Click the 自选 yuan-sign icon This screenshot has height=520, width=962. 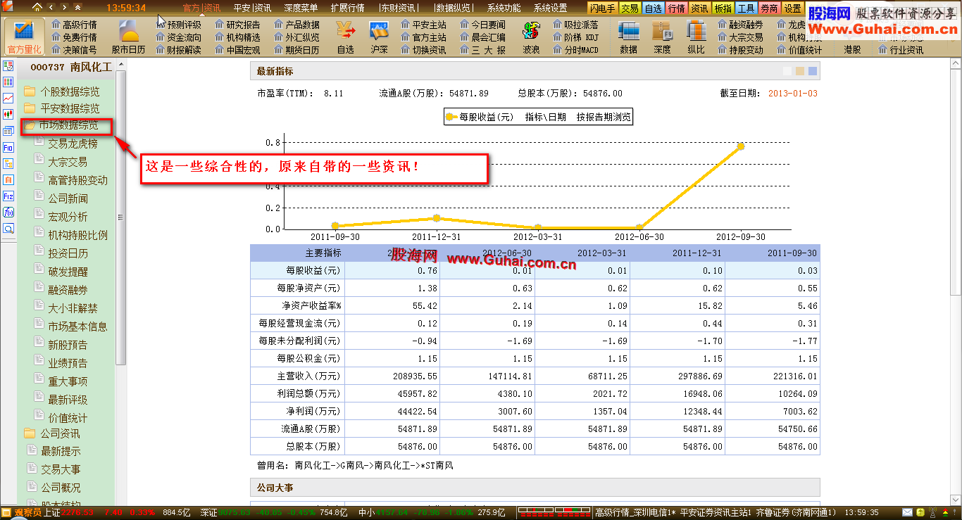point(345,37)
